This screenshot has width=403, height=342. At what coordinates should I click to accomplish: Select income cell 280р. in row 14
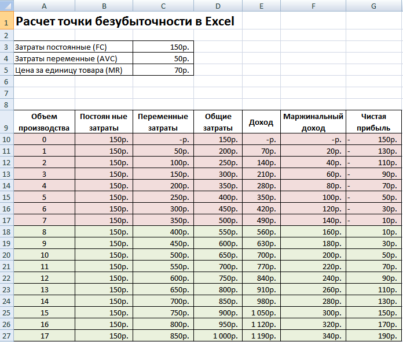(261, 185)
